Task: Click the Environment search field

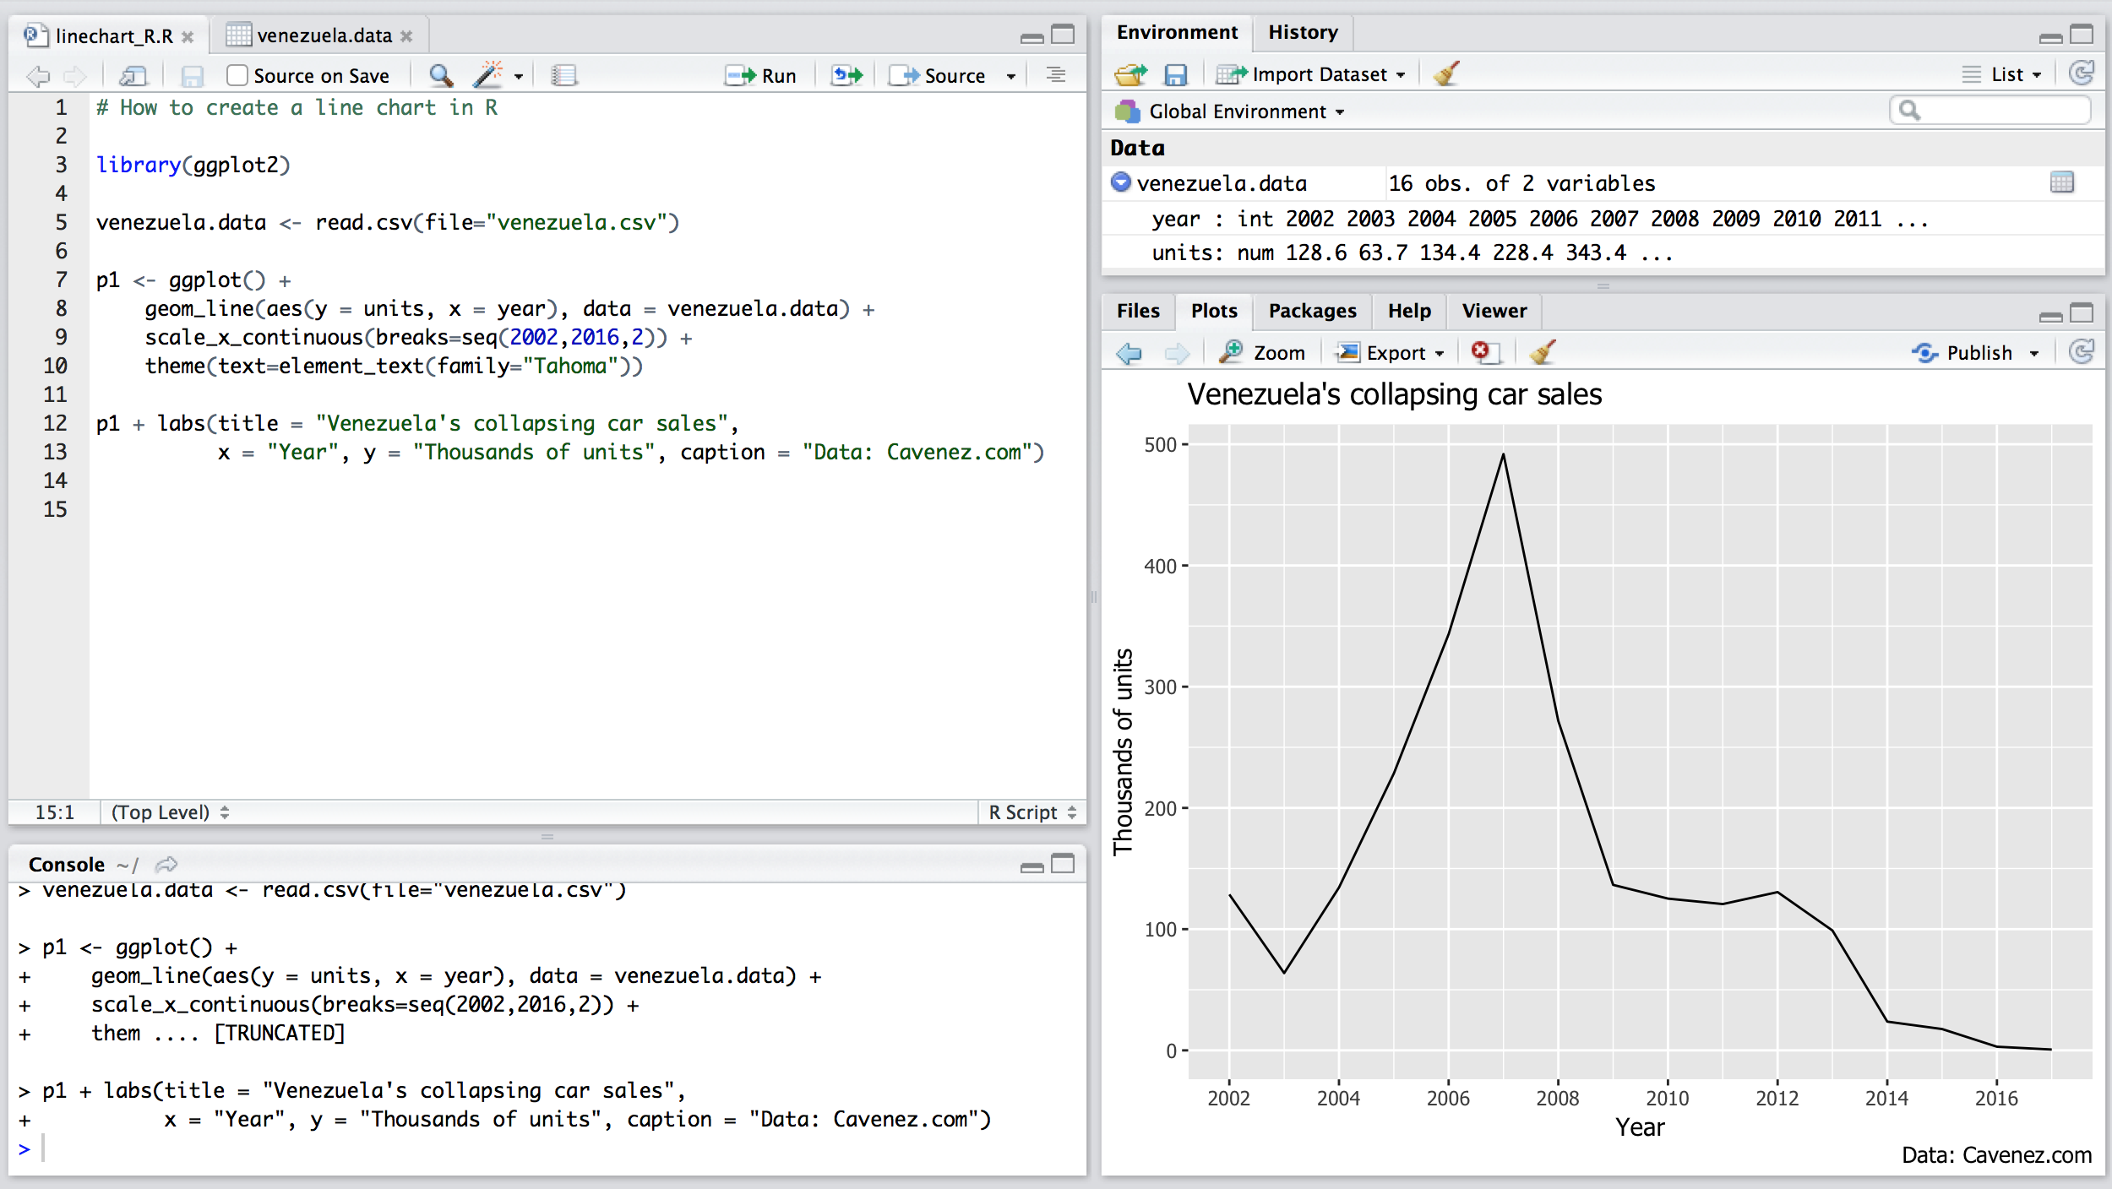Action: [1990, 110]
